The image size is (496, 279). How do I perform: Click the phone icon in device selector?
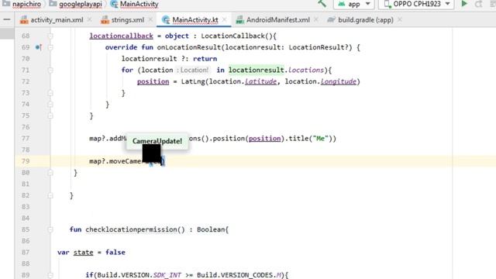click(x=387, y=4)
